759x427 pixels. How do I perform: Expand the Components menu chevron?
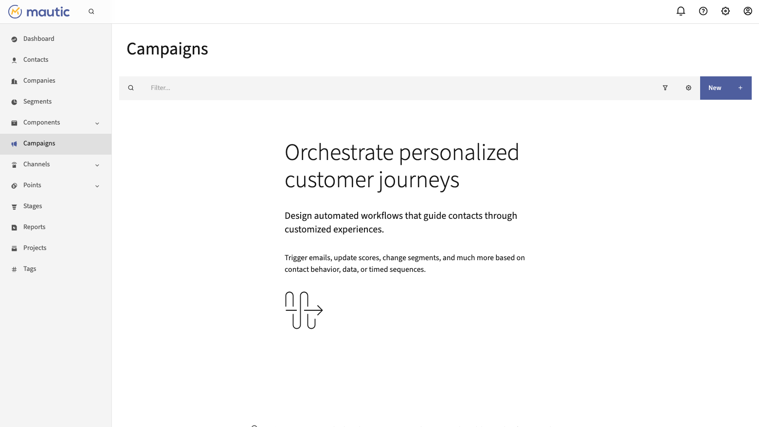97,124
